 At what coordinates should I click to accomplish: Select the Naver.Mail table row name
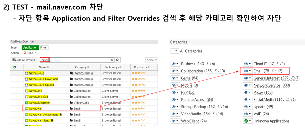[x=36, y=108]
